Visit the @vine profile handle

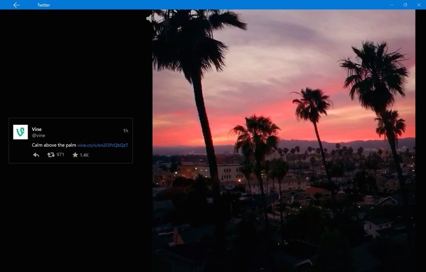point(38,135)
